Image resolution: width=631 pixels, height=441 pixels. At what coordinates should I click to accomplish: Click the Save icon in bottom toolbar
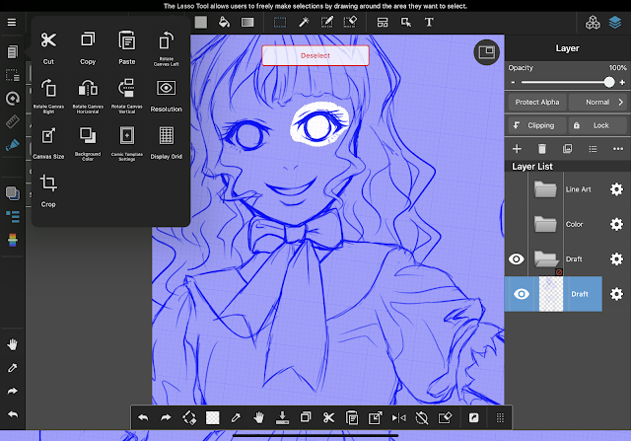point(282,418)
